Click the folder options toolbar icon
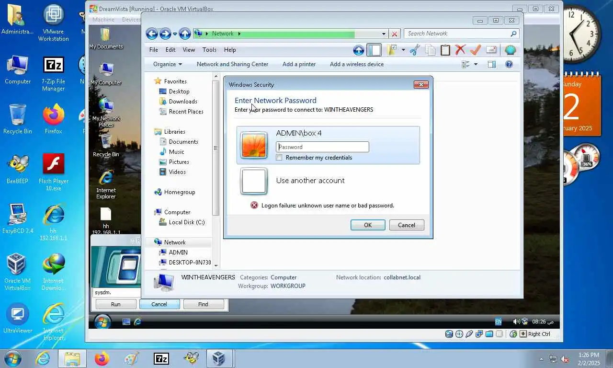The height and width of the screenshot is (368, 613). click(392, 50)
